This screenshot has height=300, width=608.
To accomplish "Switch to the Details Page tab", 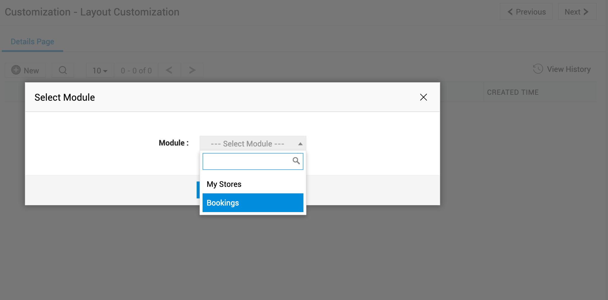I will click(x=32, y=42).
